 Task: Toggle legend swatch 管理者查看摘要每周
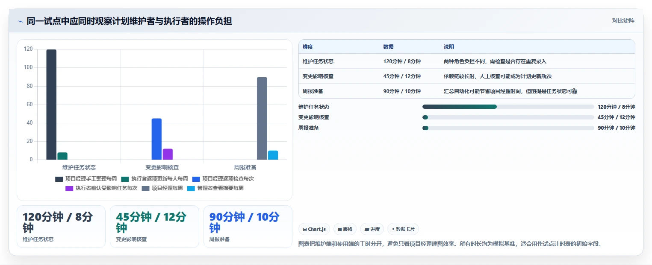(x=191, y=188)
